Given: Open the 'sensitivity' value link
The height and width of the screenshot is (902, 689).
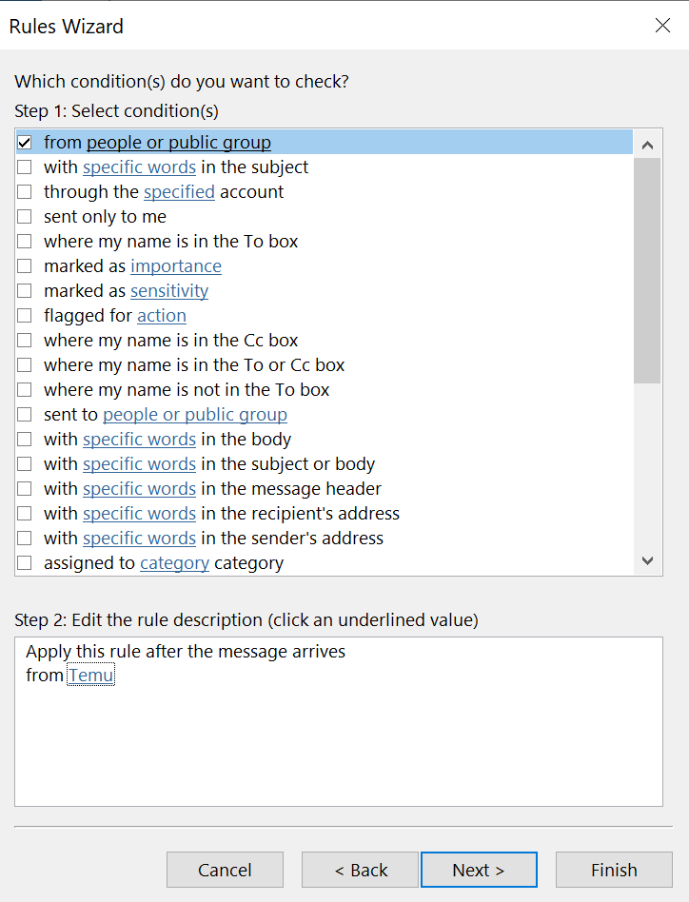Looking at the screenshot, I should 168,290.
